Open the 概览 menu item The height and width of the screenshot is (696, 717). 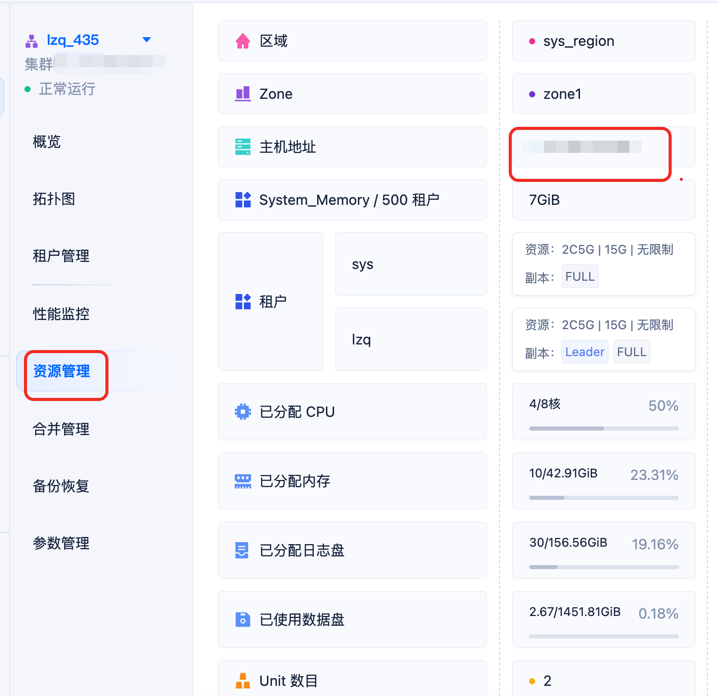click(47, 142)
